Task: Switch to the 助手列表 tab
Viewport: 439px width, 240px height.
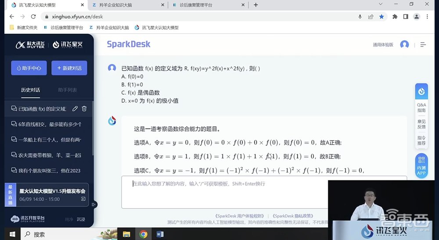Action: [68, 90]
